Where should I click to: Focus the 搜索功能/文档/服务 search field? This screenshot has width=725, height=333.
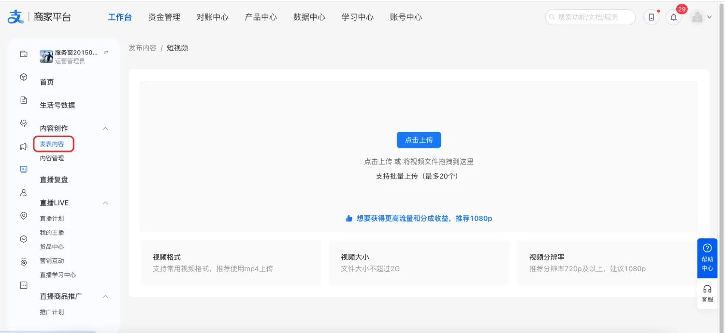tap(590, 17)
